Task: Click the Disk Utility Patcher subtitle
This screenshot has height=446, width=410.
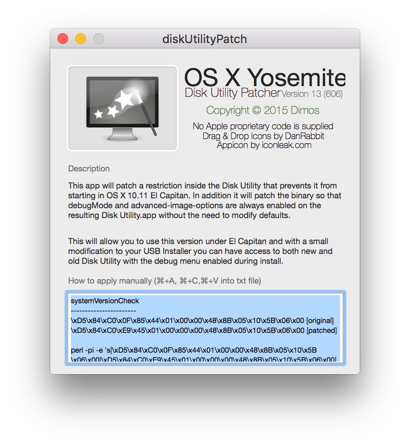Action: click(232, 93)
